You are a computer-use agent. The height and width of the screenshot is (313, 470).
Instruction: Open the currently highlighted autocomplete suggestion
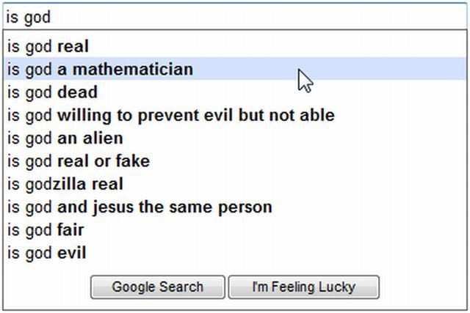(101, 70)
